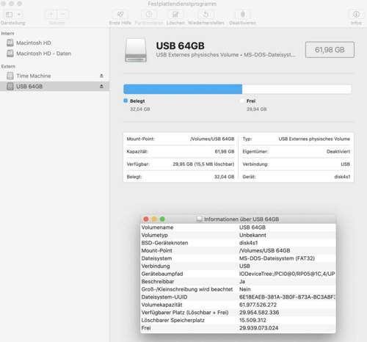This screenshot has width=367, height=342.
Task: Show volume details with Infos icon
Action: 356,15
